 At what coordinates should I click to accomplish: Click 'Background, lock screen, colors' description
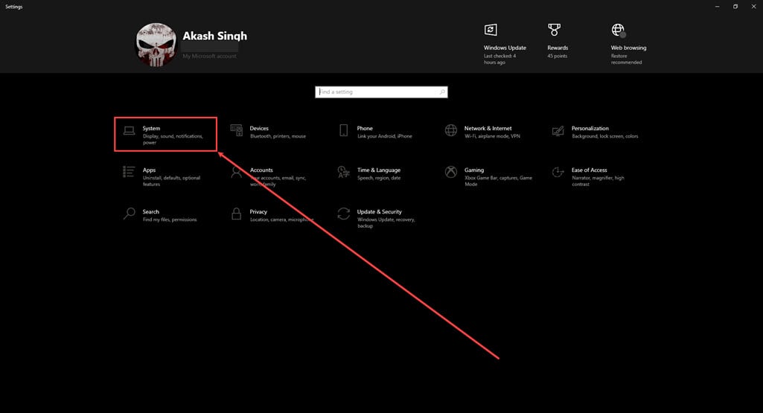tap(605, 136)
